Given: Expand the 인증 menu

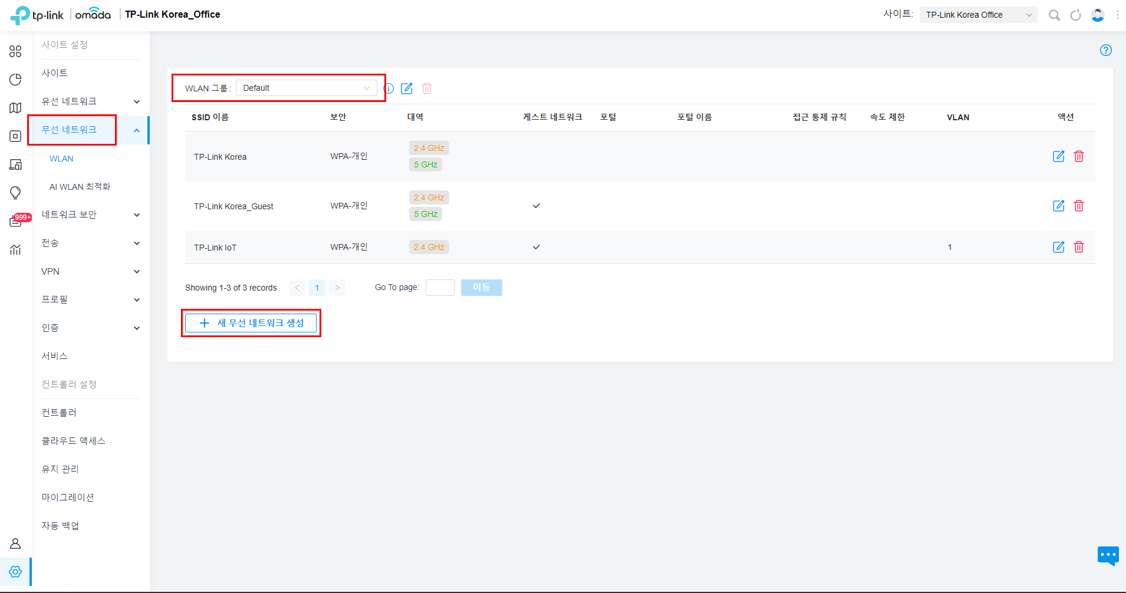Looking at the screenshot, I should coord(91,328).
